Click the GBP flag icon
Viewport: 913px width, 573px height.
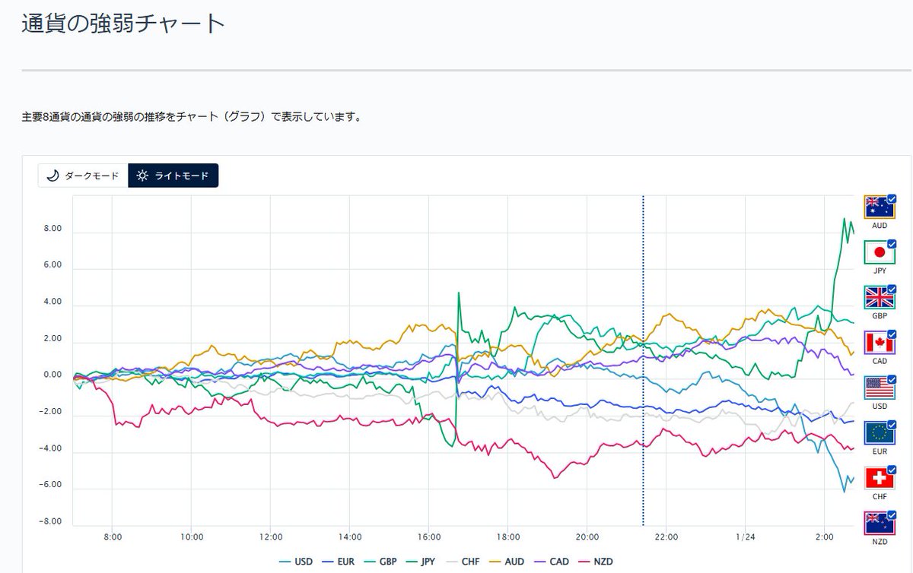pyautogui.click(x=879, y=296)
